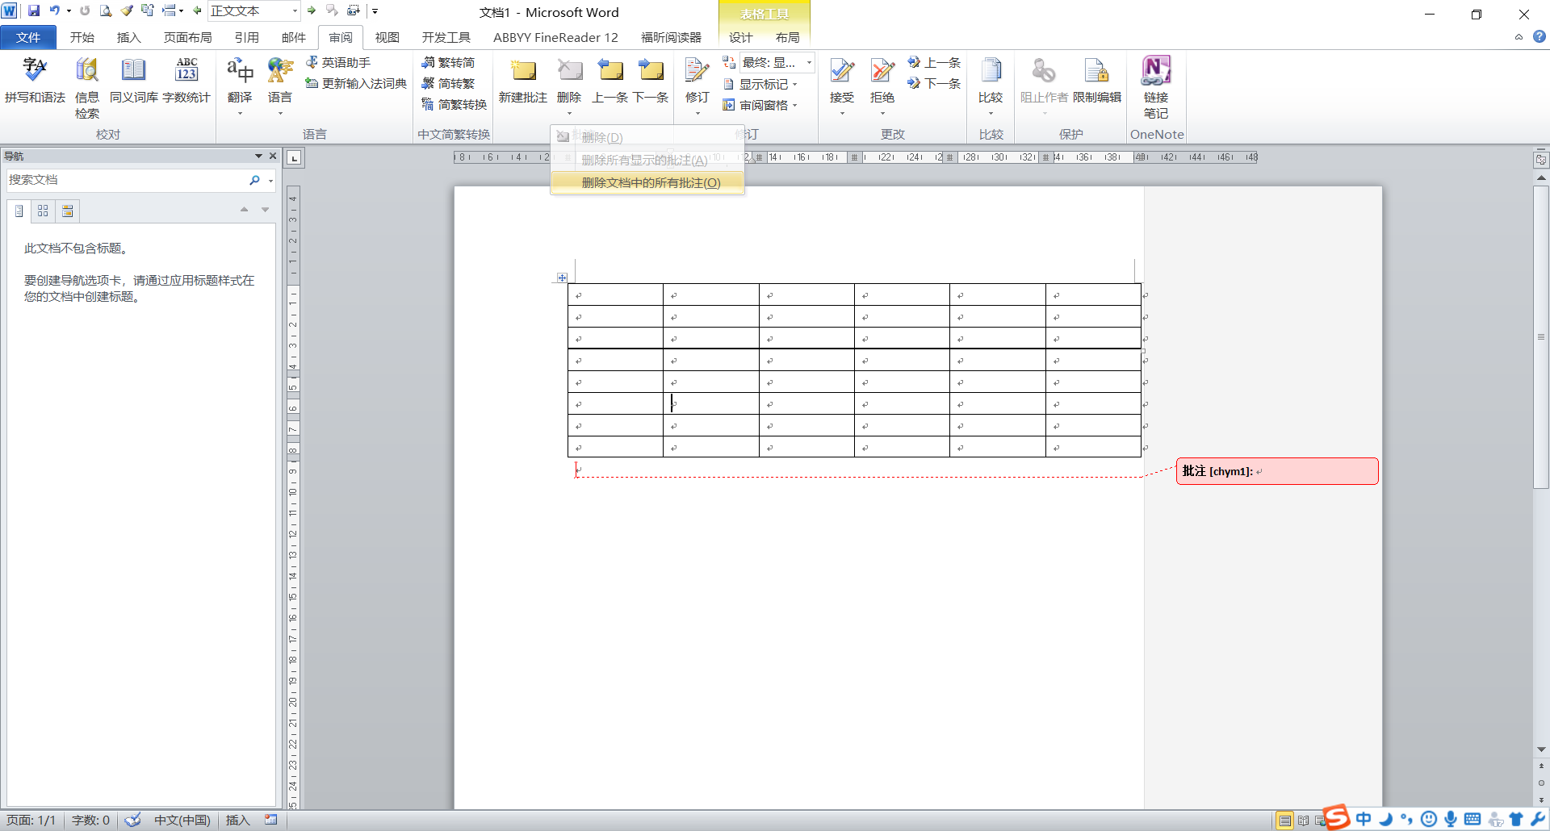Switch to the 开发工具 tab
Viewport: 1550px width, 831px height.
pyautogui.click(x=446, y=37)
